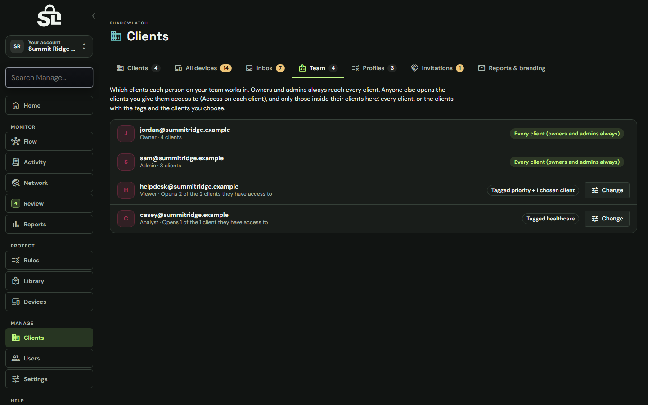Click Tagged priority + 1 chosen client badge
This screenshot has width=648, height=405.
[x=533, y=190]
